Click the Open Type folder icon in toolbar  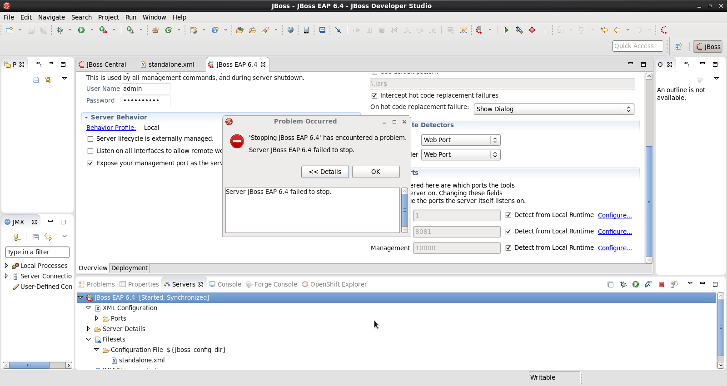(x=239, y=30)
